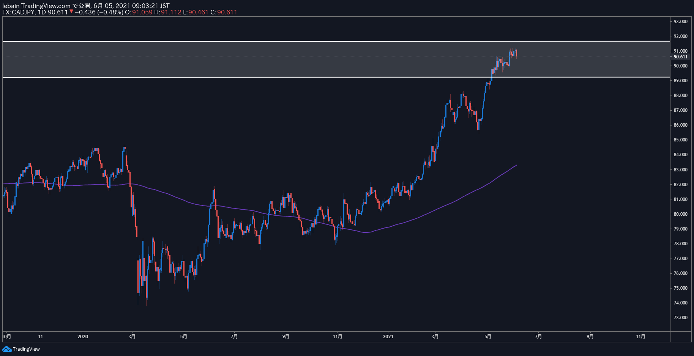The width and height of the screenshot is (694, 356).
Task: Click the 73.000 price axis label
Action: [680, 318]
